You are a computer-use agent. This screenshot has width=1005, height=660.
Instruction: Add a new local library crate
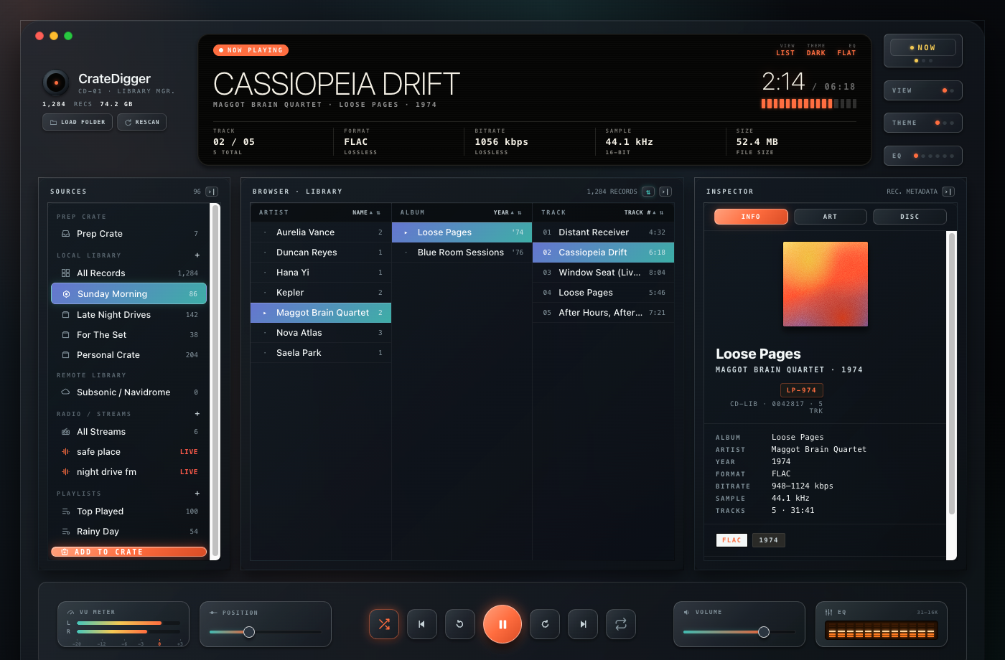197,255
